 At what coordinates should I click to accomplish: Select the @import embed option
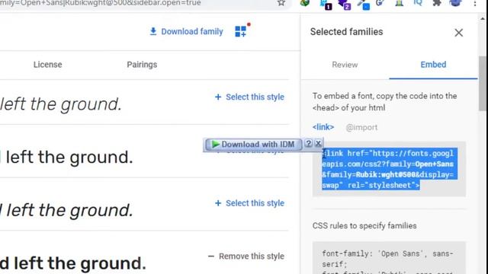pos(361,127)
